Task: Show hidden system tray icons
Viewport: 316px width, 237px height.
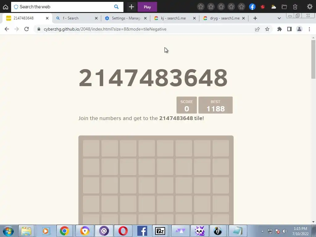Action: pos(262,231)
